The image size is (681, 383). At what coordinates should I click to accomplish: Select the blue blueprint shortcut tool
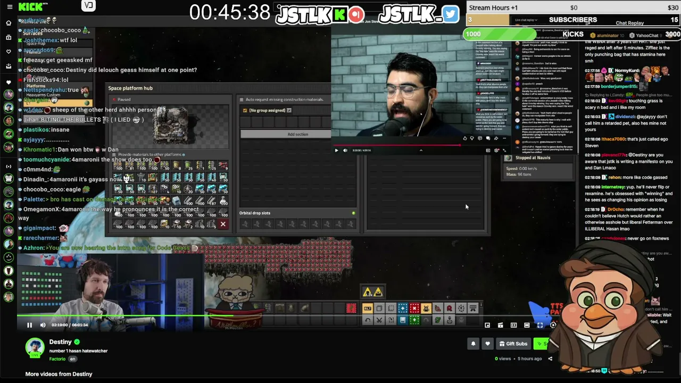(x=403, y=309)
